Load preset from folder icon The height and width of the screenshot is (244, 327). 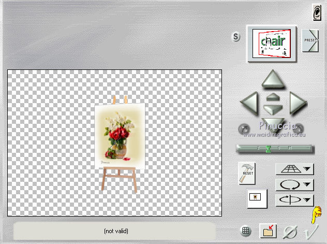(x=268, y=231)
